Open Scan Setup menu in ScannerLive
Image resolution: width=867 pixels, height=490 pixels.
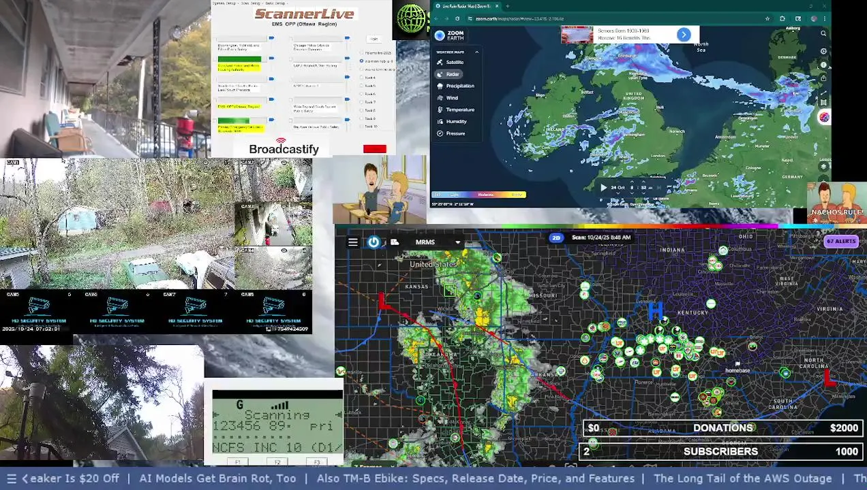[x=251, y=3]
